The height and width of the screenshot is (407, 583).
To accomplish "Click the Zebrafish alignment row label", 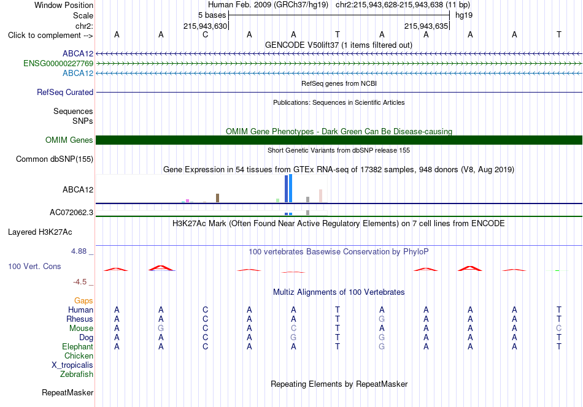I will (x=77, y=374).
